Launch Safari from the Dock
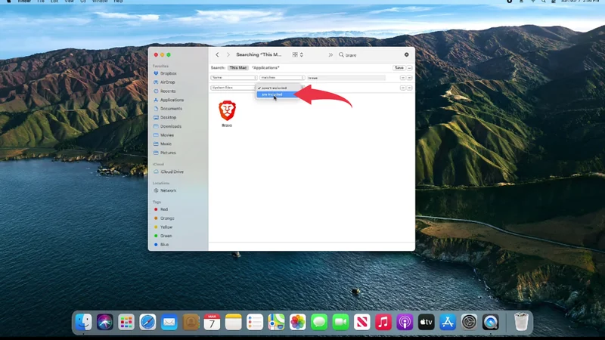This screenshot has width=605, height=340. pos(147,322)
